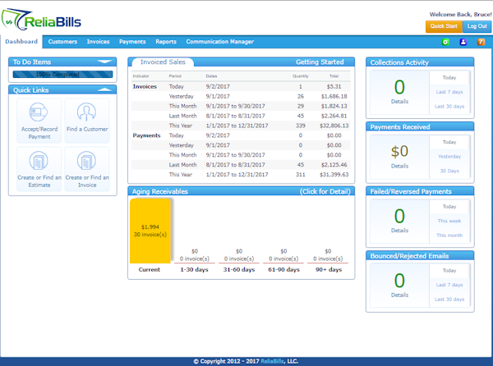Open Payments Received Details
This screenshot has height=366, width=493.
(399, 166)
